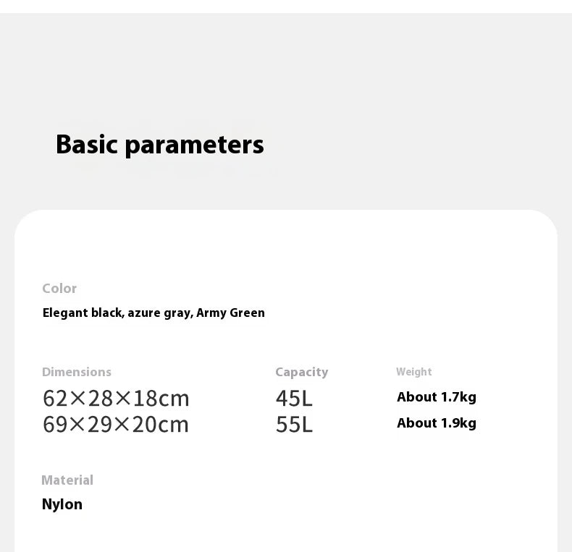This screenshot has width=572, height=552.
Task: Choose the 55L capacity value
Action: tap(294, 425)
